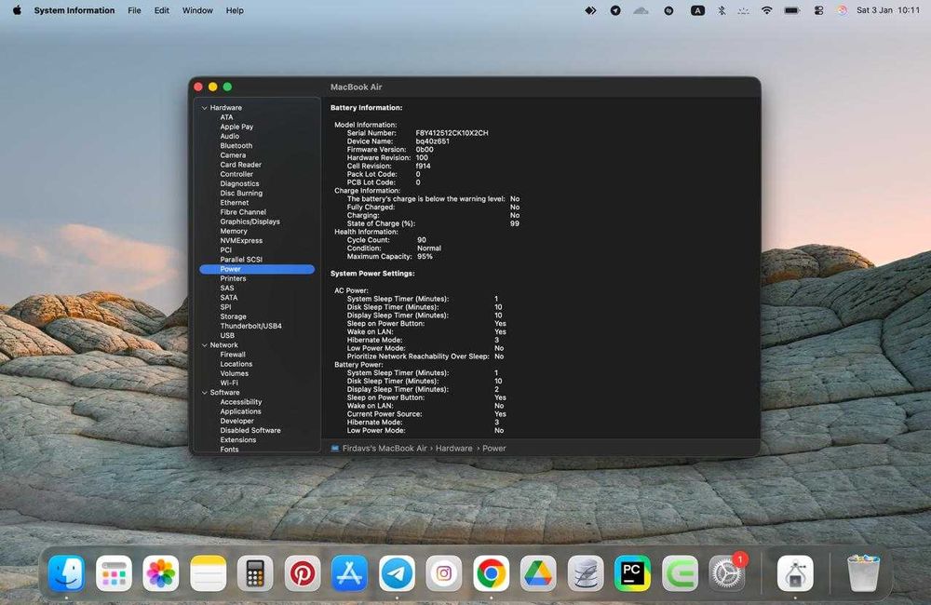Screen dimensions: 931x605
Task: Open the System Information app menu
Action: coord(74,10)
